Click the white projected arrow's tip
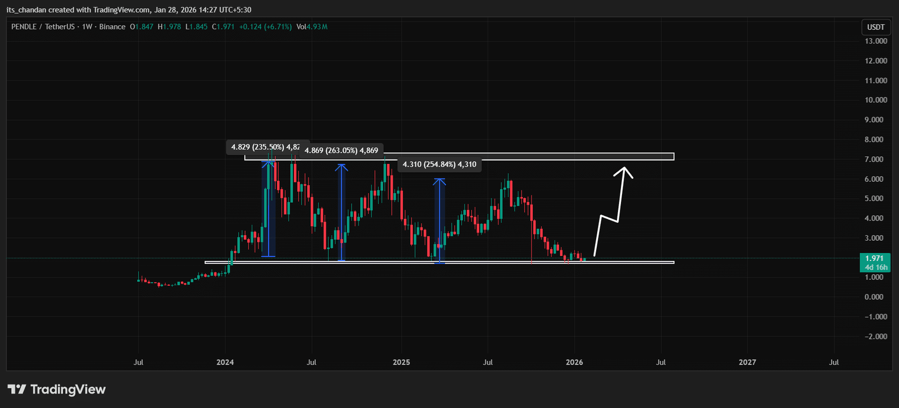Screen dimensions: 899x408 coord(623,168)
